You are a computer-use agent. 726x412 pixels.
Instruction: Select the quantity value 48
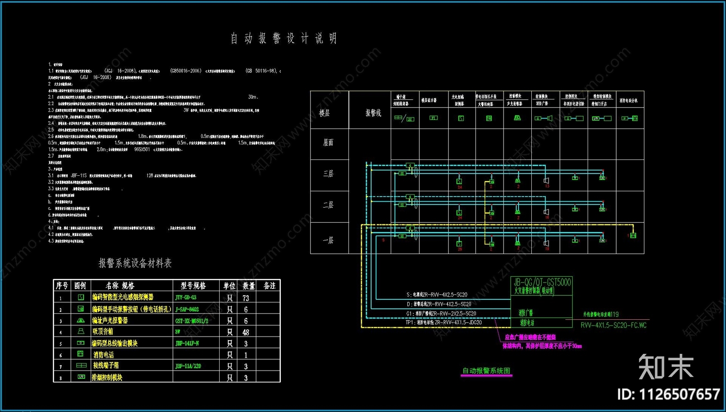pos(246,333)
